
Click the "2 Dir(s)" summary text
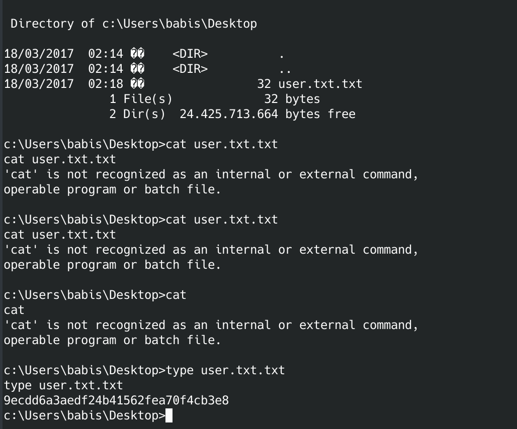click(x=137, y=114)
